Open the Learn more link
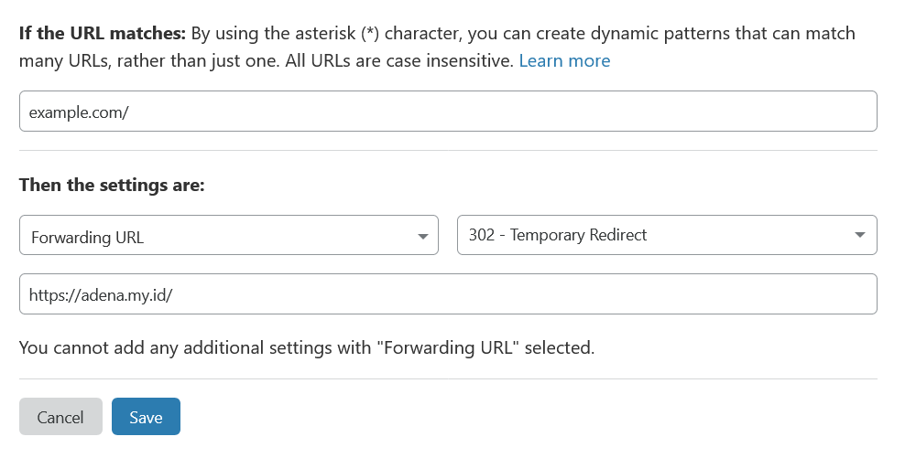This screenshot has width=916, height=458. [x=564, y=60]
